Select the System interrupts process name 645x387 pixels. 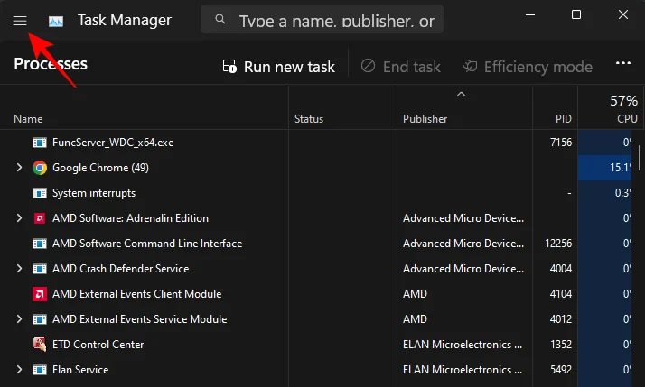[94, 193]
